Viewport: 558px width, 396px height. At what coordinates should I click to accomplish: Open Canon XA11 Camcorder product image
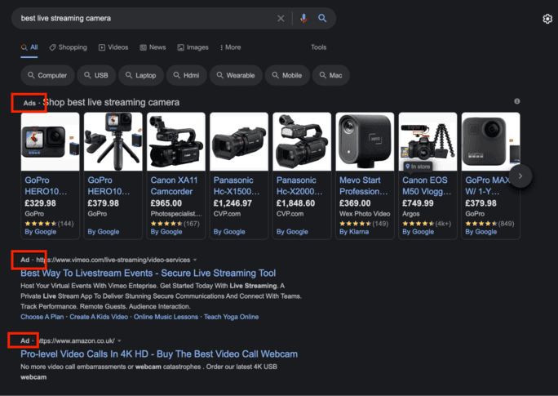click(176, 142)
